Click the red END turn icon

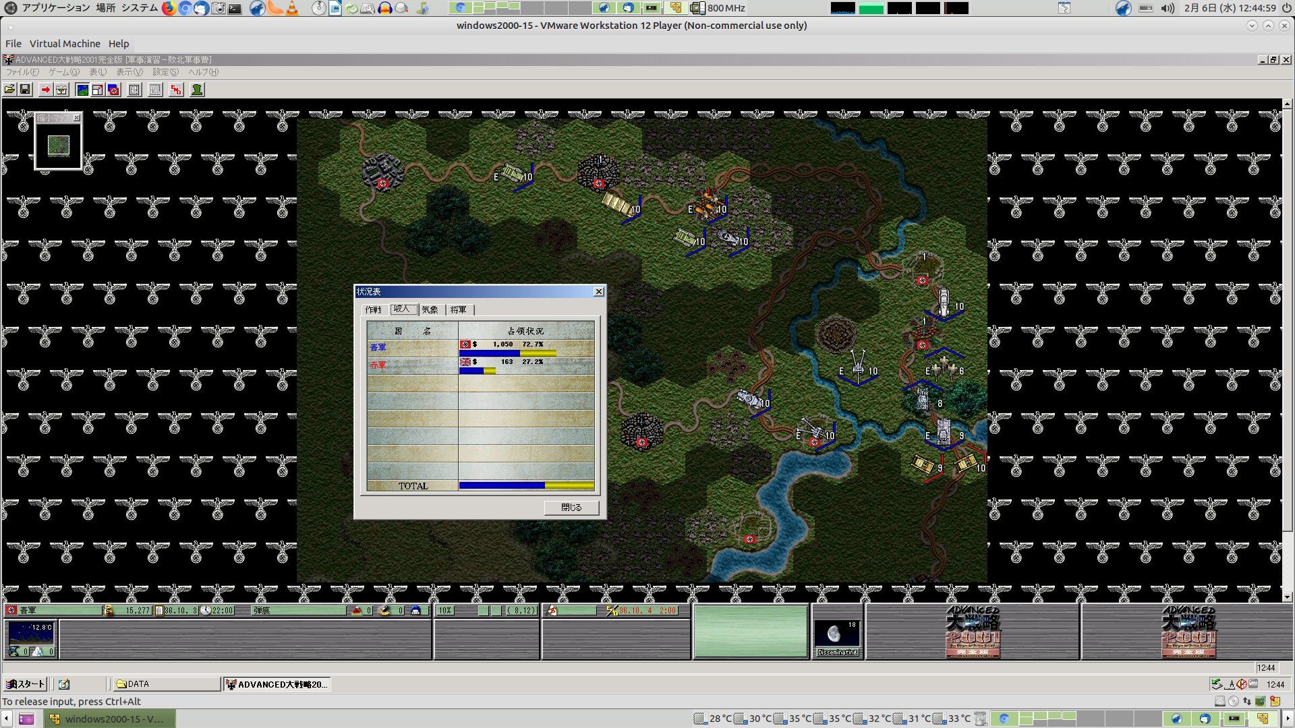click(176, 90)
